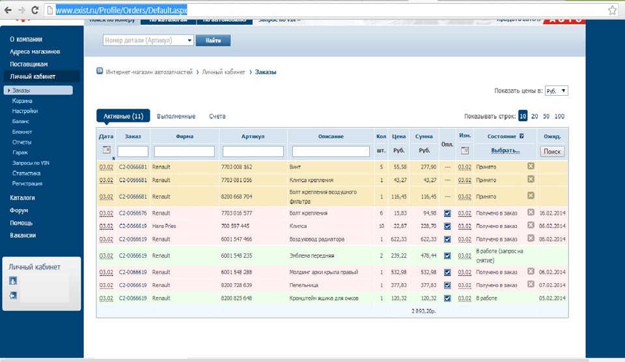Cancel the Винт order row using its X icon

click(531, 167)
